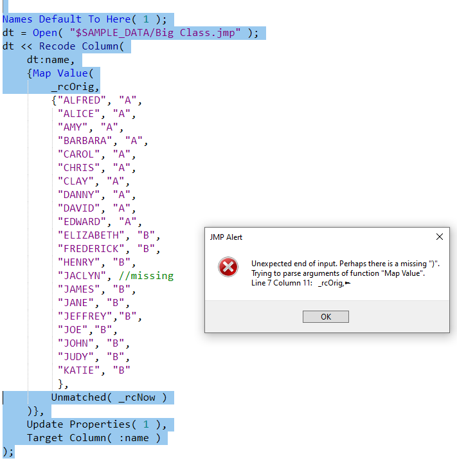Click the "Unexpected end of input" message line
The image size is (457, 463).
coord(345,264)
